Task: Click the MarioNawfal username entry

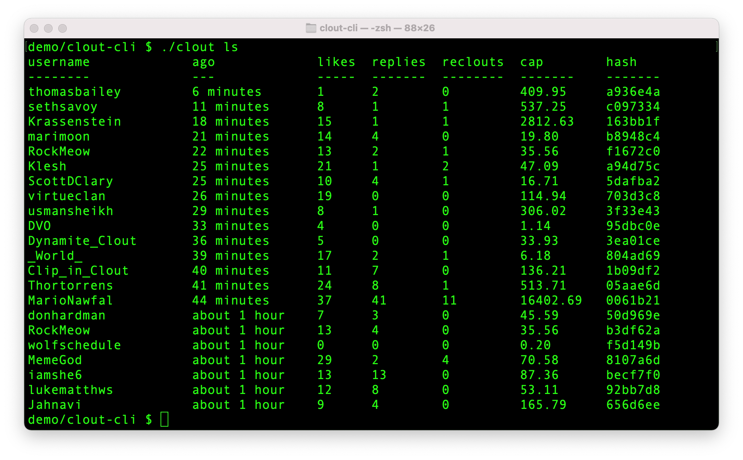Action: pos(70,301)
